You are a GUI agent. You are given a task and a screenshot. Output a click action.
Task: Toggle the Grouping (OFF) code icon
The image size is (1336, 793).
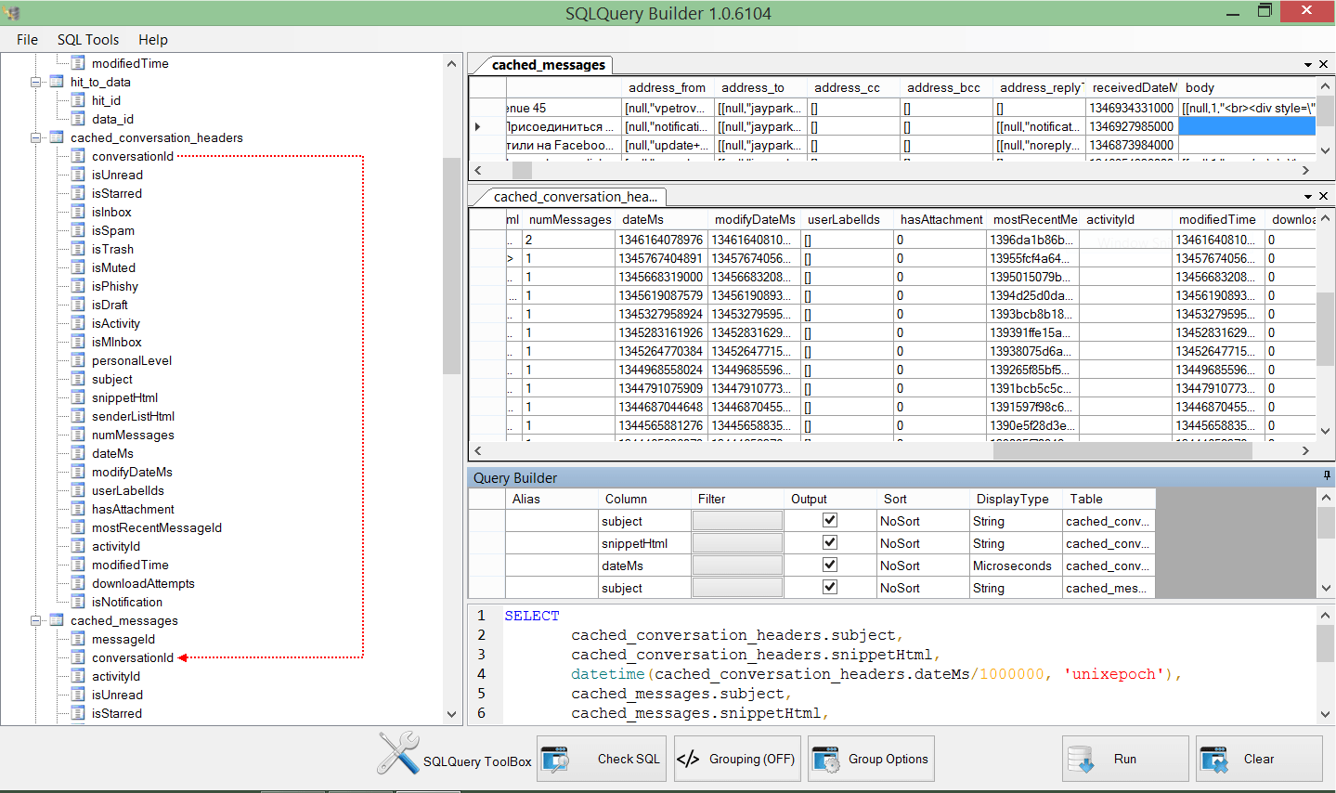tap(688, 759)
